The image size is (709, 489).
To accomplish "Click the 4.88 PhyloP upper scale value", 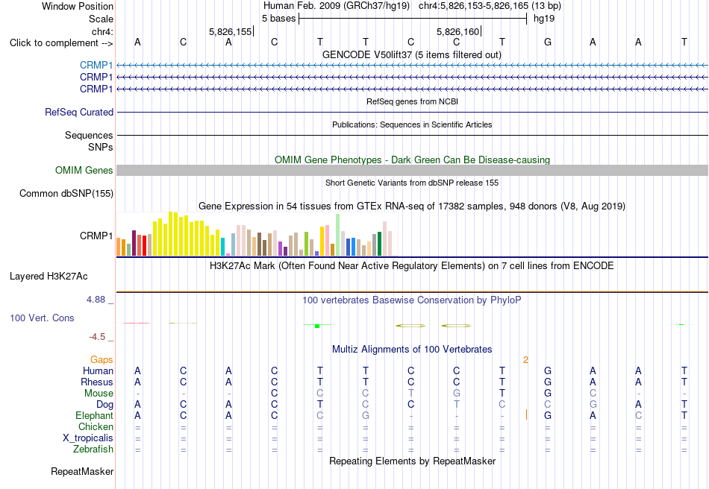I will [x=96, y=300].
